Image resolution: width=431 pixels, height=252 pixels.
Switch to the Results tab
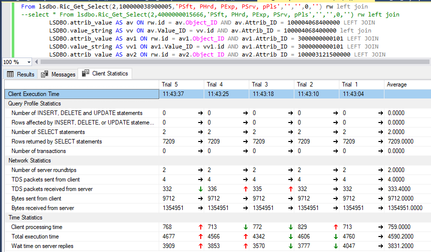click(25, 74)
